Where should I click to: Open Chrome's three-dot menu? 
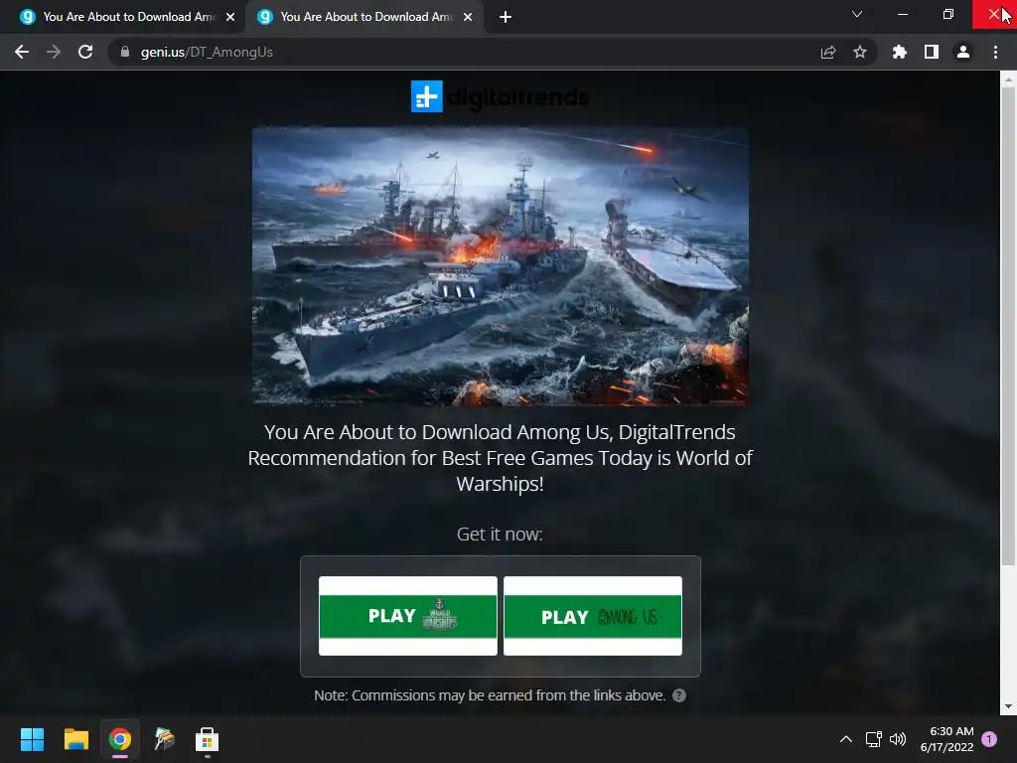point(995,52)
